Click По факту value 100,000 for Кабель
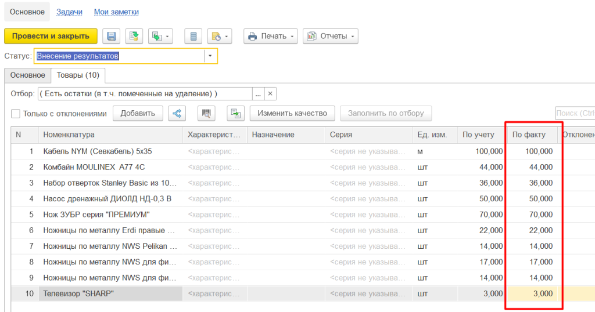This screenshot has height=312, width=595. (x=539, y=151)
